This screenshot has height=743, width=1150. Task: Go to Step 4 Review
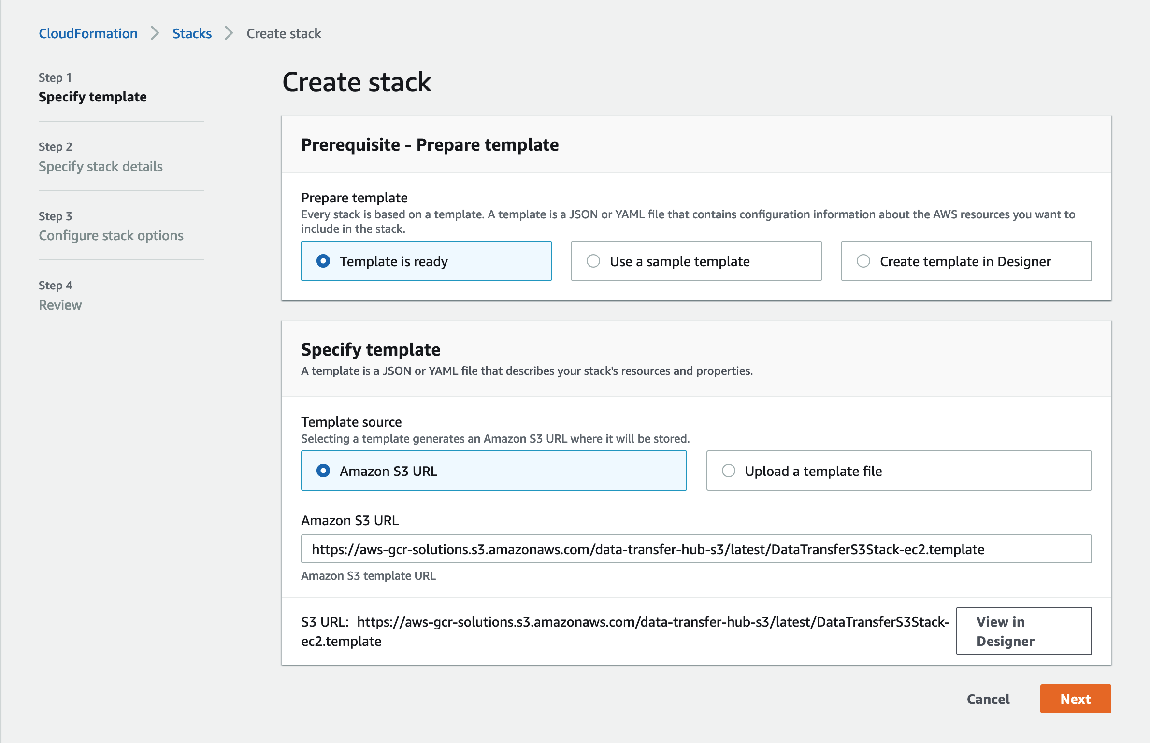[x=60, y=305]
